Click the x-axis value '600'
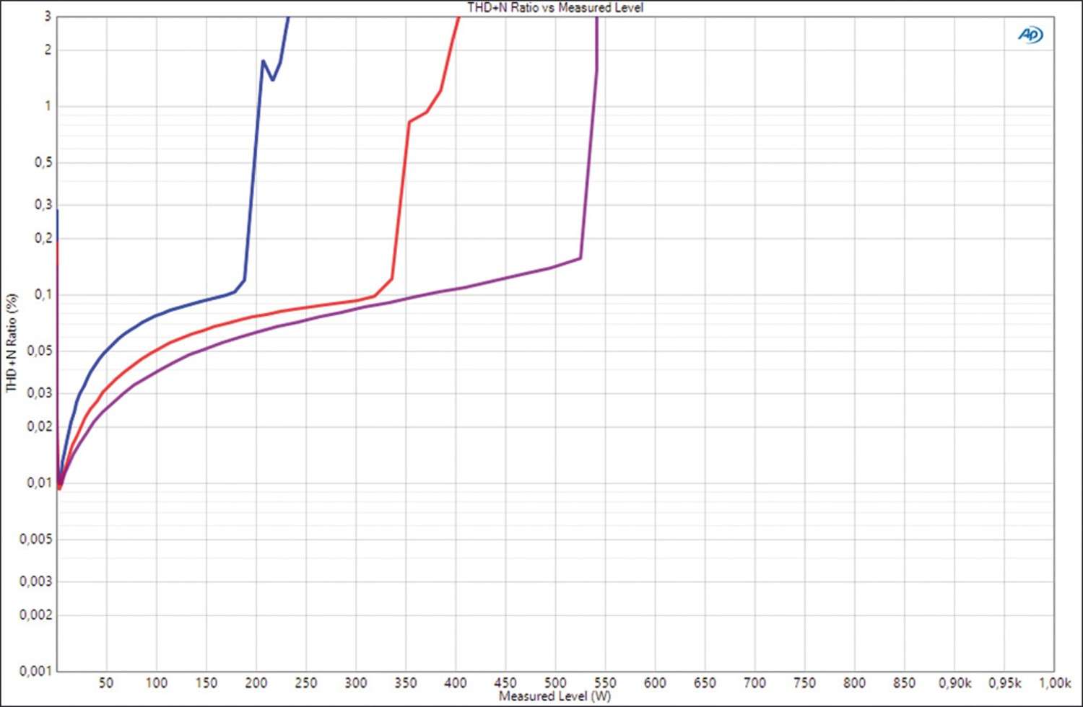Image resolution: width=1083 pixels, height=707 pixels. (655, 682)
